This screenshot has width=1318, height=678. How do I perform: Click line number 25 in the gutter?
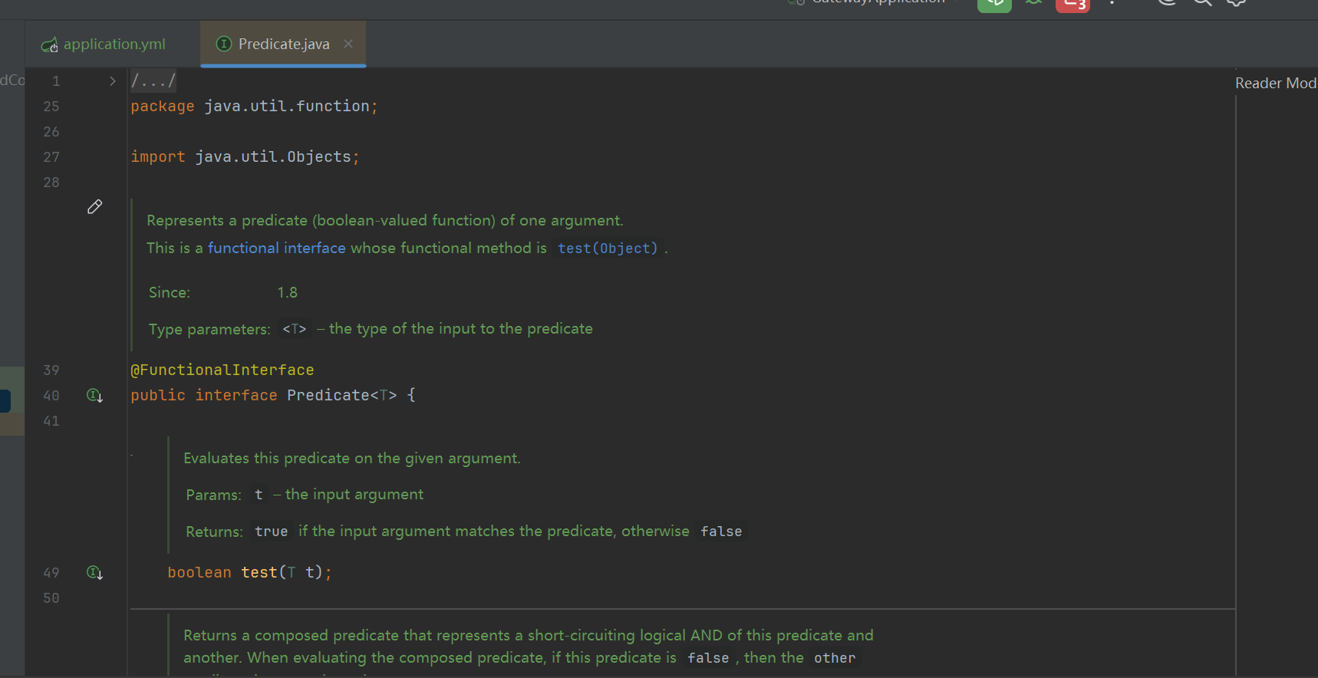tap(51, 107)
